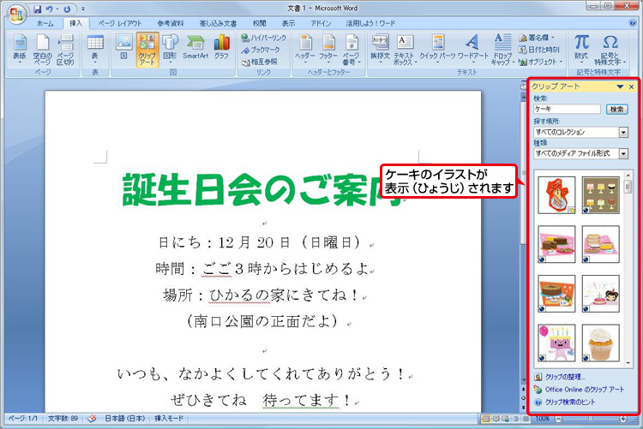
Task: Open Drop Cap (ドロップキャップ) options
Action: (x=502, y=50)
